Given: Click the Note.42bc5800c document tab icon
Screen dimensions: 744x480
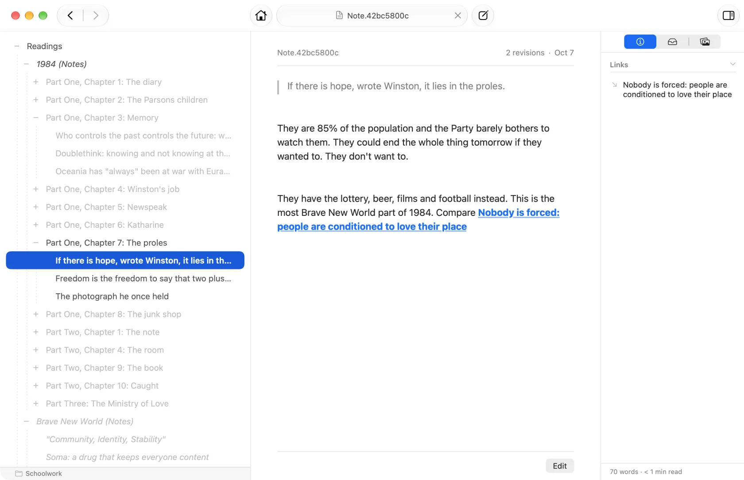Looking at the screenshot, I should point(339,15).
